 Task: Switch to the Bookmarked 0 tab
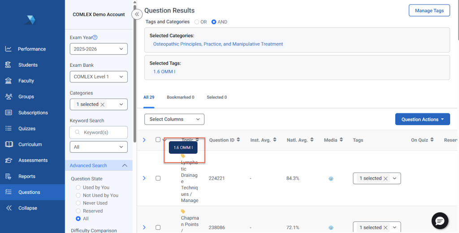pyautogui.click(x=180, y=97)
